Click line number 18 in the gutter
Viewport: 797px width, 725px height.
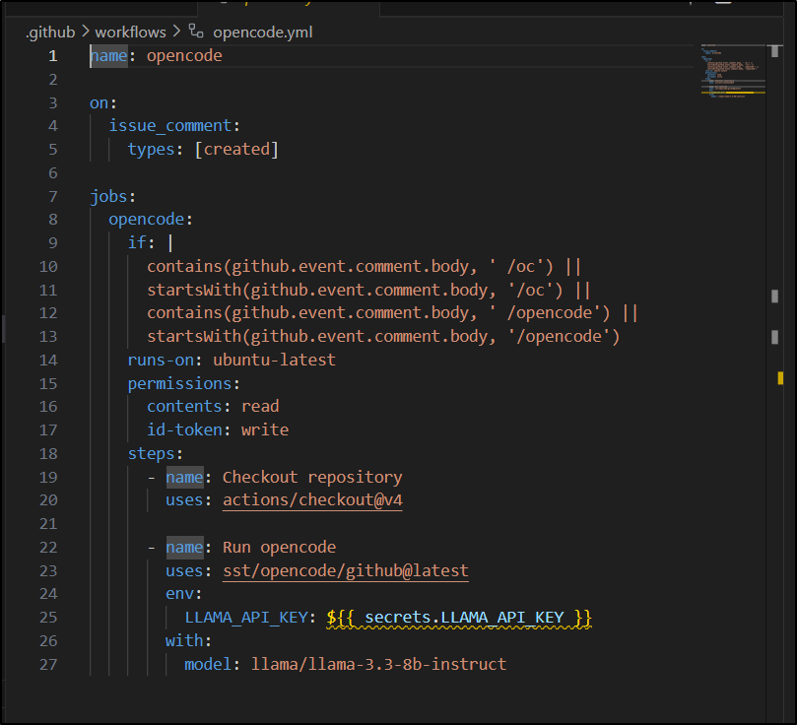[48, 454]
